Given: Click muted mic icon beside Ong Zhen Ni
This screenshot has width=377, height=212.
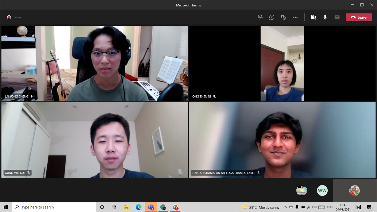Looking at the screenshot, I should 214,96.
